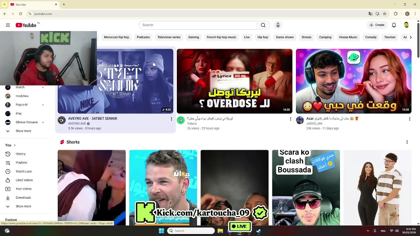This screenshot has width=420, height=236.
Task: Select the Camping chip
Action: 325,37
